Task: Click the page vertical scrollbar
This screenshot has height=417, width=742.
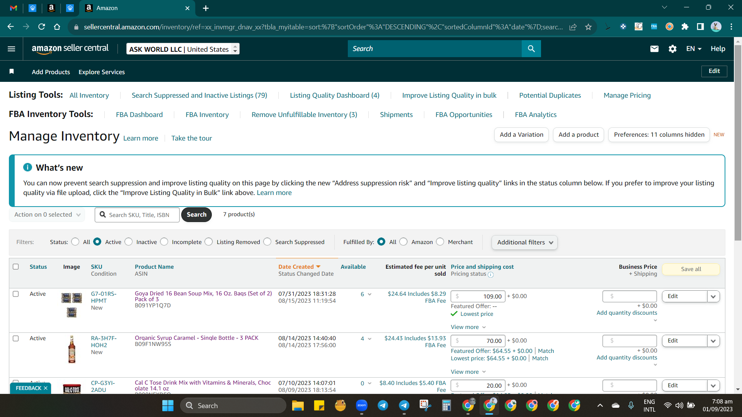Action: click(738, 143)
